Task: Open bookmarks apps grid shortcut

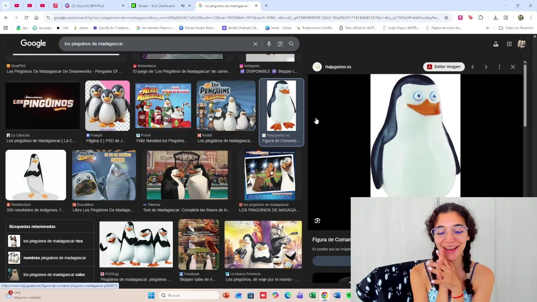Action: [x=5, y=28]
